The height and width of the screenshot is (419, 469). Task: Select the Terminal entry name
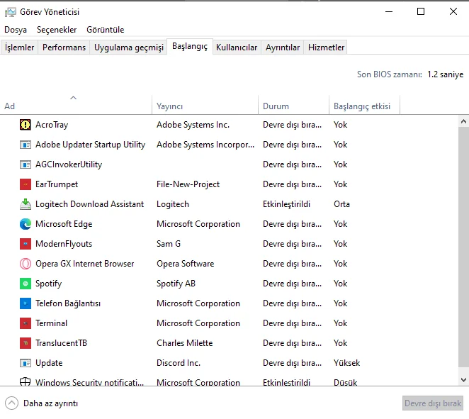(51, 323)
